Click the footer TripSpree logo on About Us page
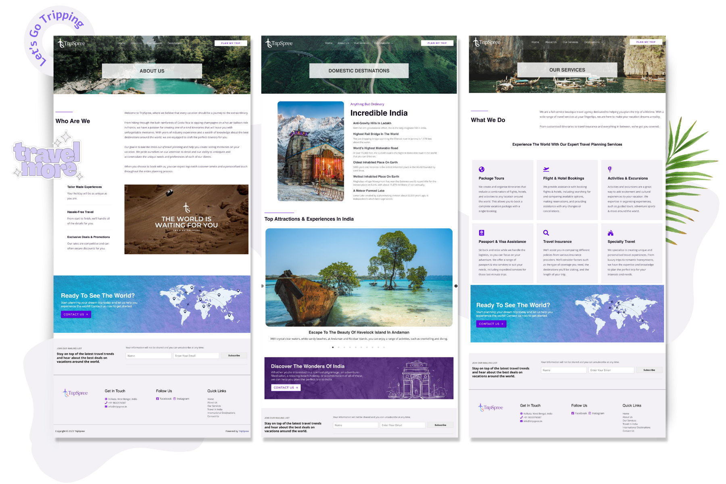The width and height of the screenshot is (726, 484). tap(75, 393)
